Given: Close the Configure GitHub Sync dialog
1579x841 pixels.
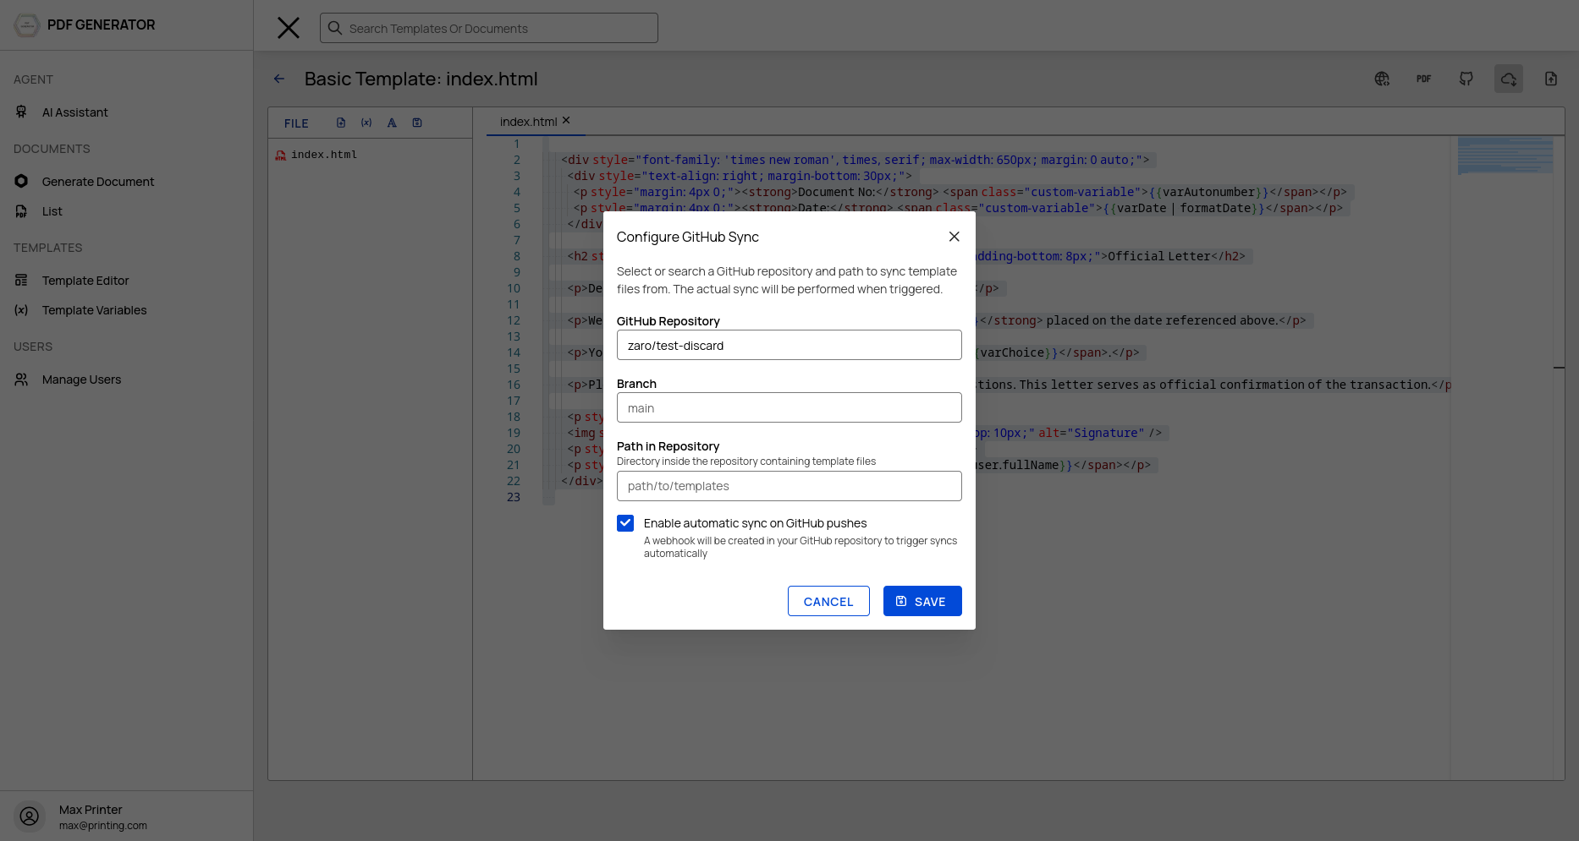Looking at the screenshot, I should [955, 237].
